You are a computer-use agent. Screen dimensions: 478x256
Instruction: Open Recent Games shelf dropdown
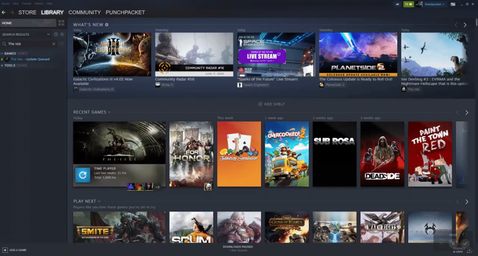click(x=109, y=112)
